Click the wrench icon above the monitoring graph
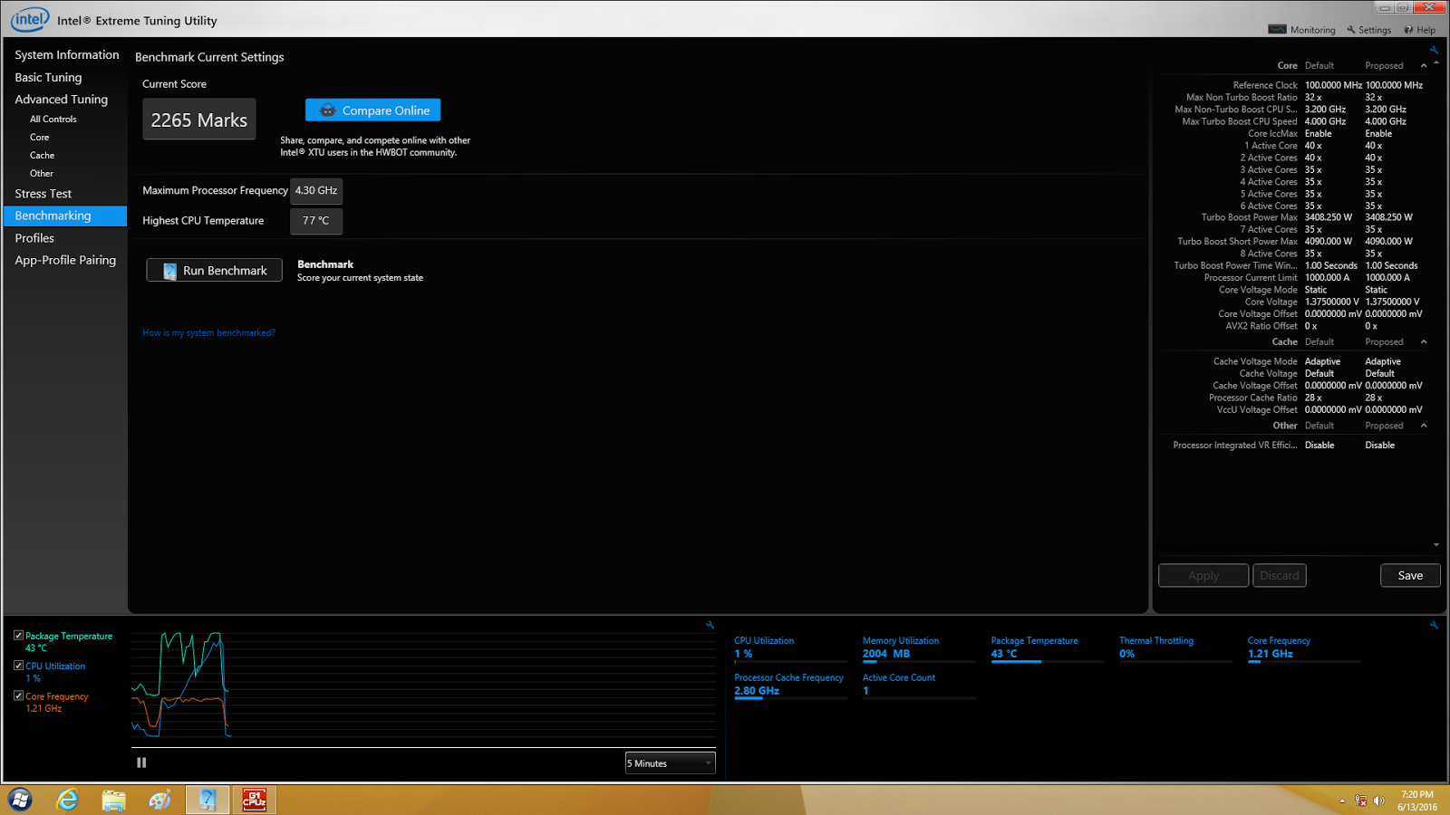The height and width of the screenshot is (815, 1450). [x=710, y=625]
